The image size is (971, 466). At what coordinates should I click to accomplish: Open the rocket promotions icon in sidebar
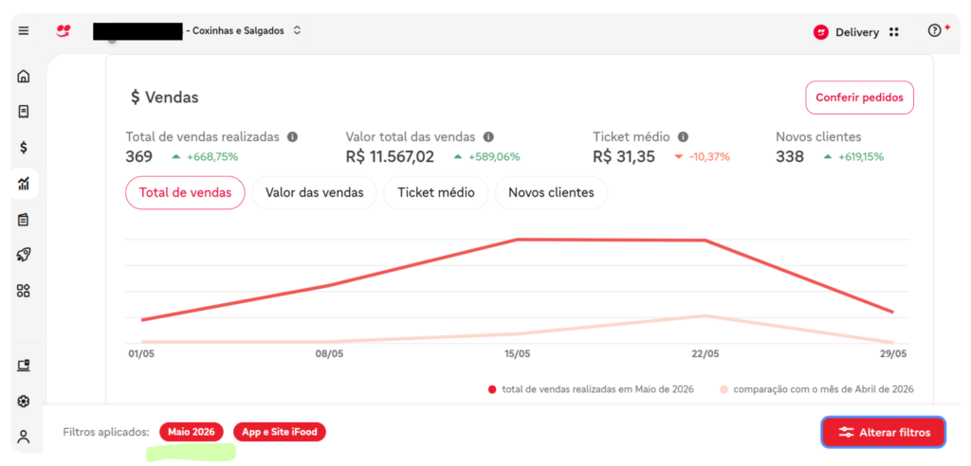click(x=24, y=255)
